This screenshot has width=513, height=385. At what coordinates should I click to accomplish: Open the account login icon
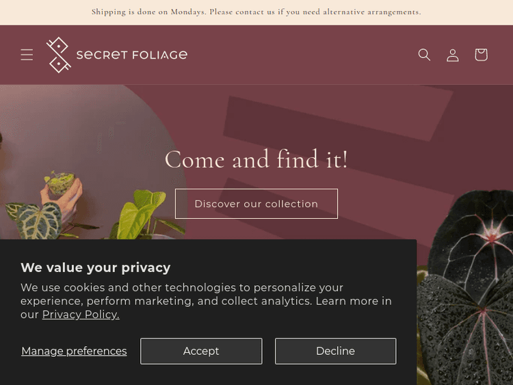(x=453, y=55)
